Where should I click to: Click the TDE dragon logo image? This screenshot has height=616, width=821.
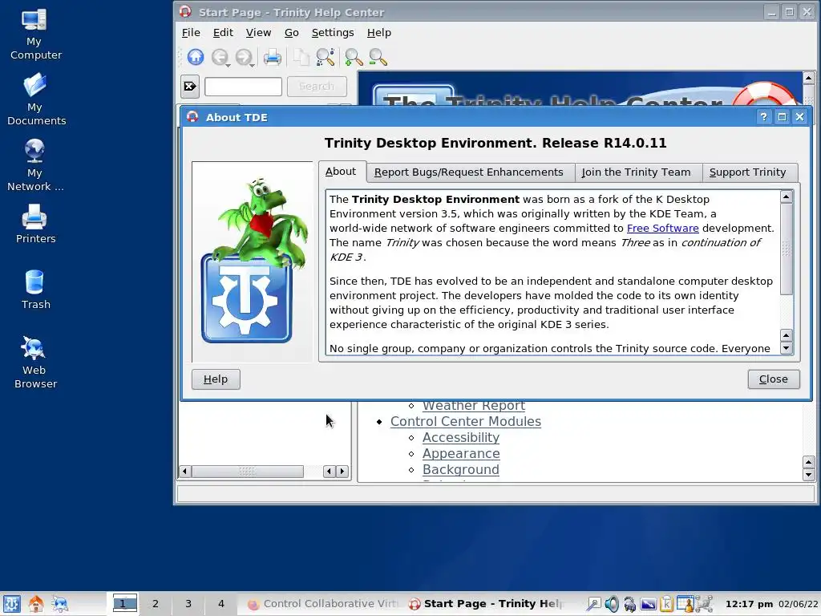click(252, 261)
